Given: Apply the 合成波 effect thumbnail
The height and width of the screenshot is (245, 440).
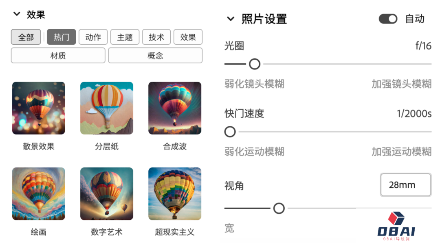Looking at the screenshot, I should [175, 108].
